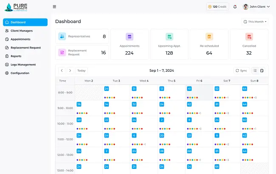The image size is (276, 174).
Task: Click the Appointments card calendar icon
Action: tap(130, 37)
